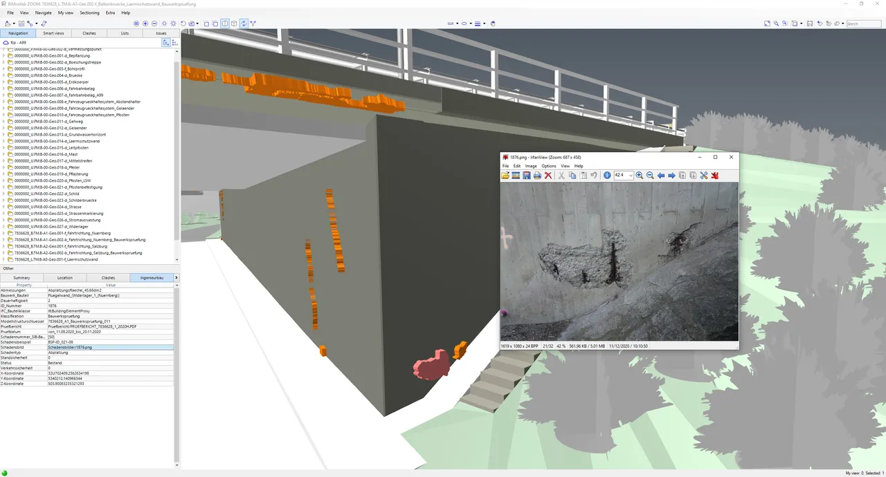Open the Ingenieurbau properties tab
The image size is (886, 477).
(x=151, y=278)
